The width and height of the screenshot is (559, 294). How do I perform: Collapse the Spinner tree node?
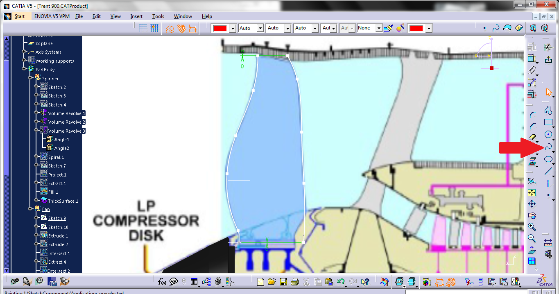30,78
